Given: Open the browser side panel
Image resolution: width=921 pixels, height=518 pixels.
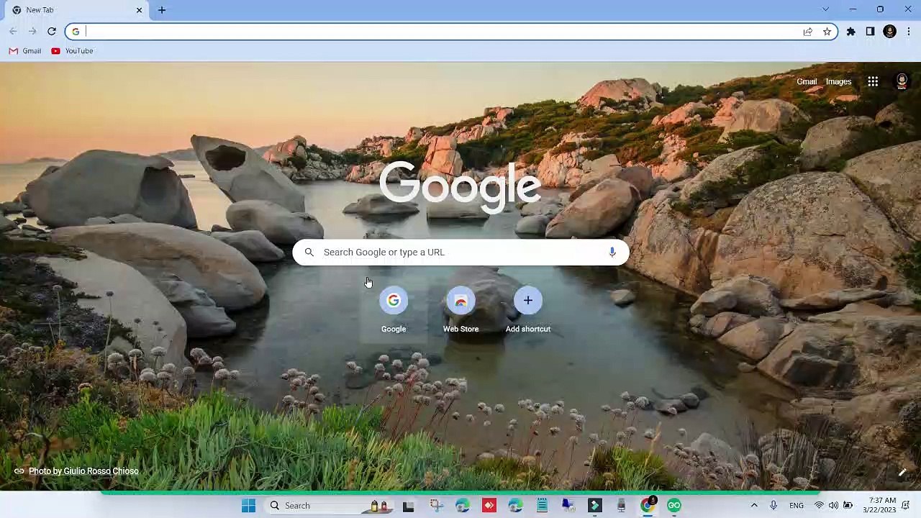Looking at the screenshot, I should point(870,32).
